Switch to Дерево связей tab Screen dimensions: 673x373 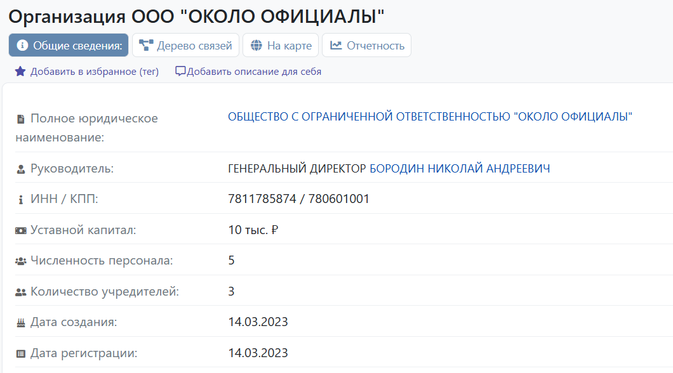[x=185, y=45]
